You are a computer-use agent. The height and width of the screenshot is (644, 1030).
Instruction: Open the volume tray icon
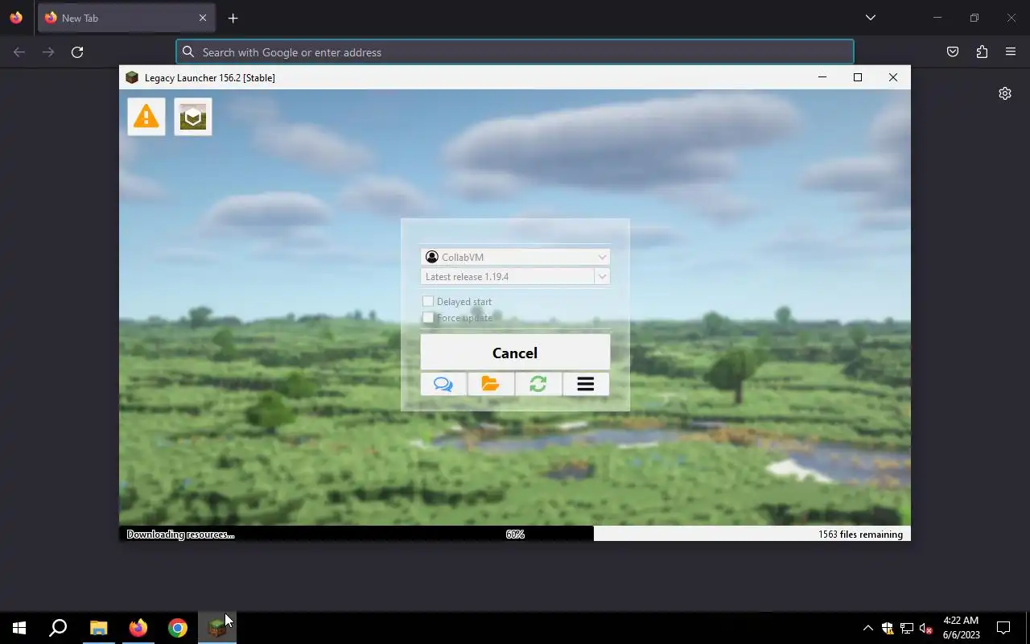pos(926,628)
